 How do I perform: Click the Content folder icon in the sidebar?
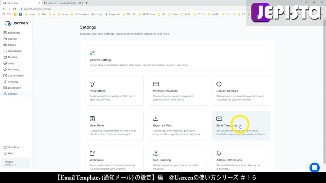pyautogui.click(x=5, y=39)
